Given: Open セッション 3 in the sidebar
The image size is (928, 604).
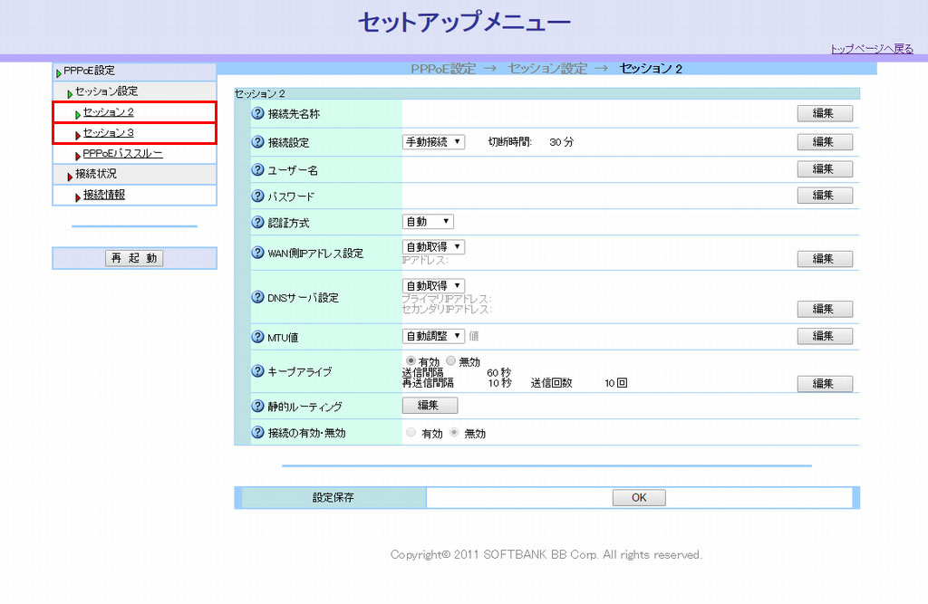Looking at the screenshot, I should click(x=109, y=133).
